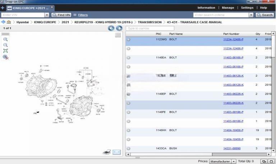Navigate to IONIQ EUROPE breadcrumb
276x164 pixels.
tap(45, 22)
